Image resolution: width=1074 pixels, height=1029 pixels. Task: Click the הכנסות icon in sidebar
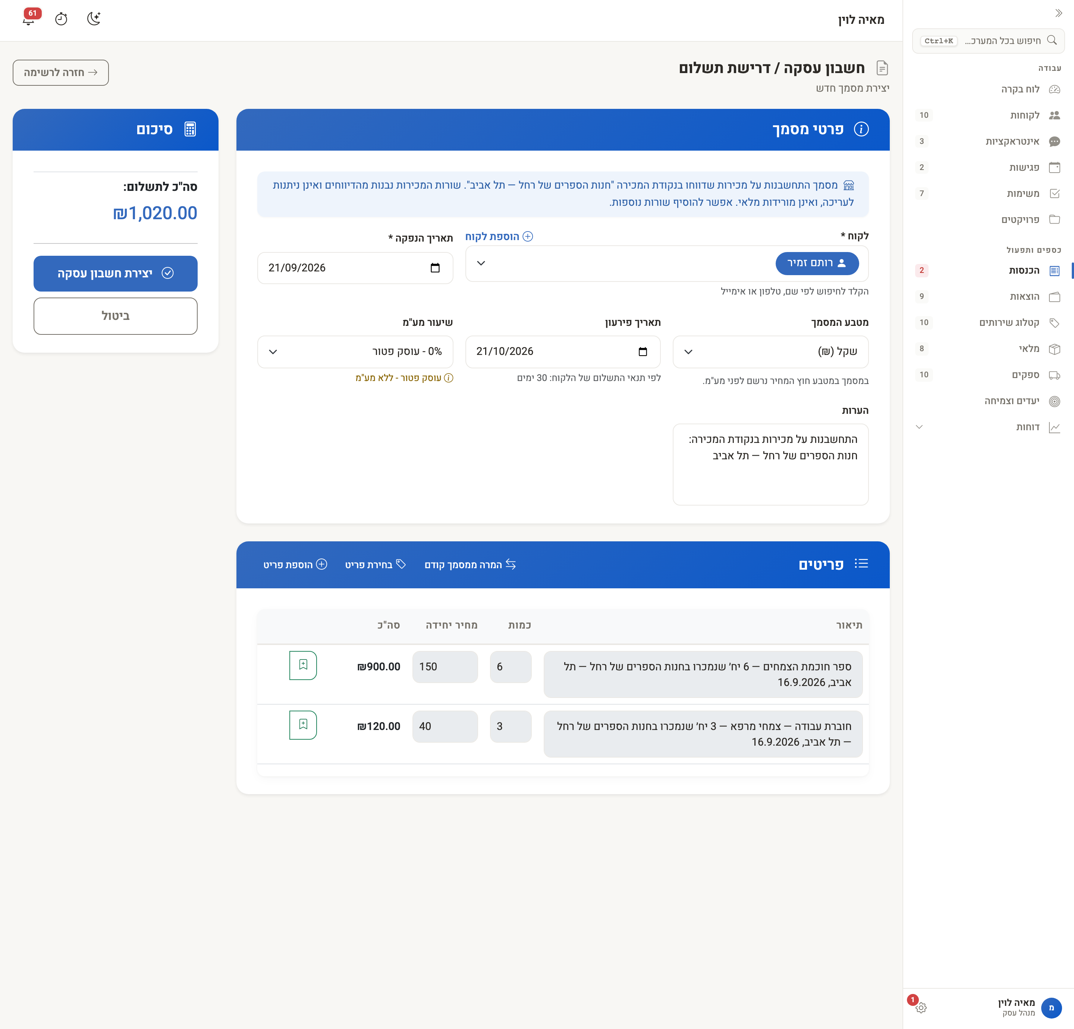click(x=1054, y=271)
